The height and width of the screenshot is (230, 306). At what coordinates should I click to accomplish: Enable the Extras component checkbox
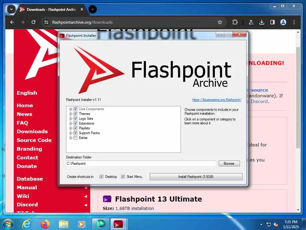coord(75,138)
